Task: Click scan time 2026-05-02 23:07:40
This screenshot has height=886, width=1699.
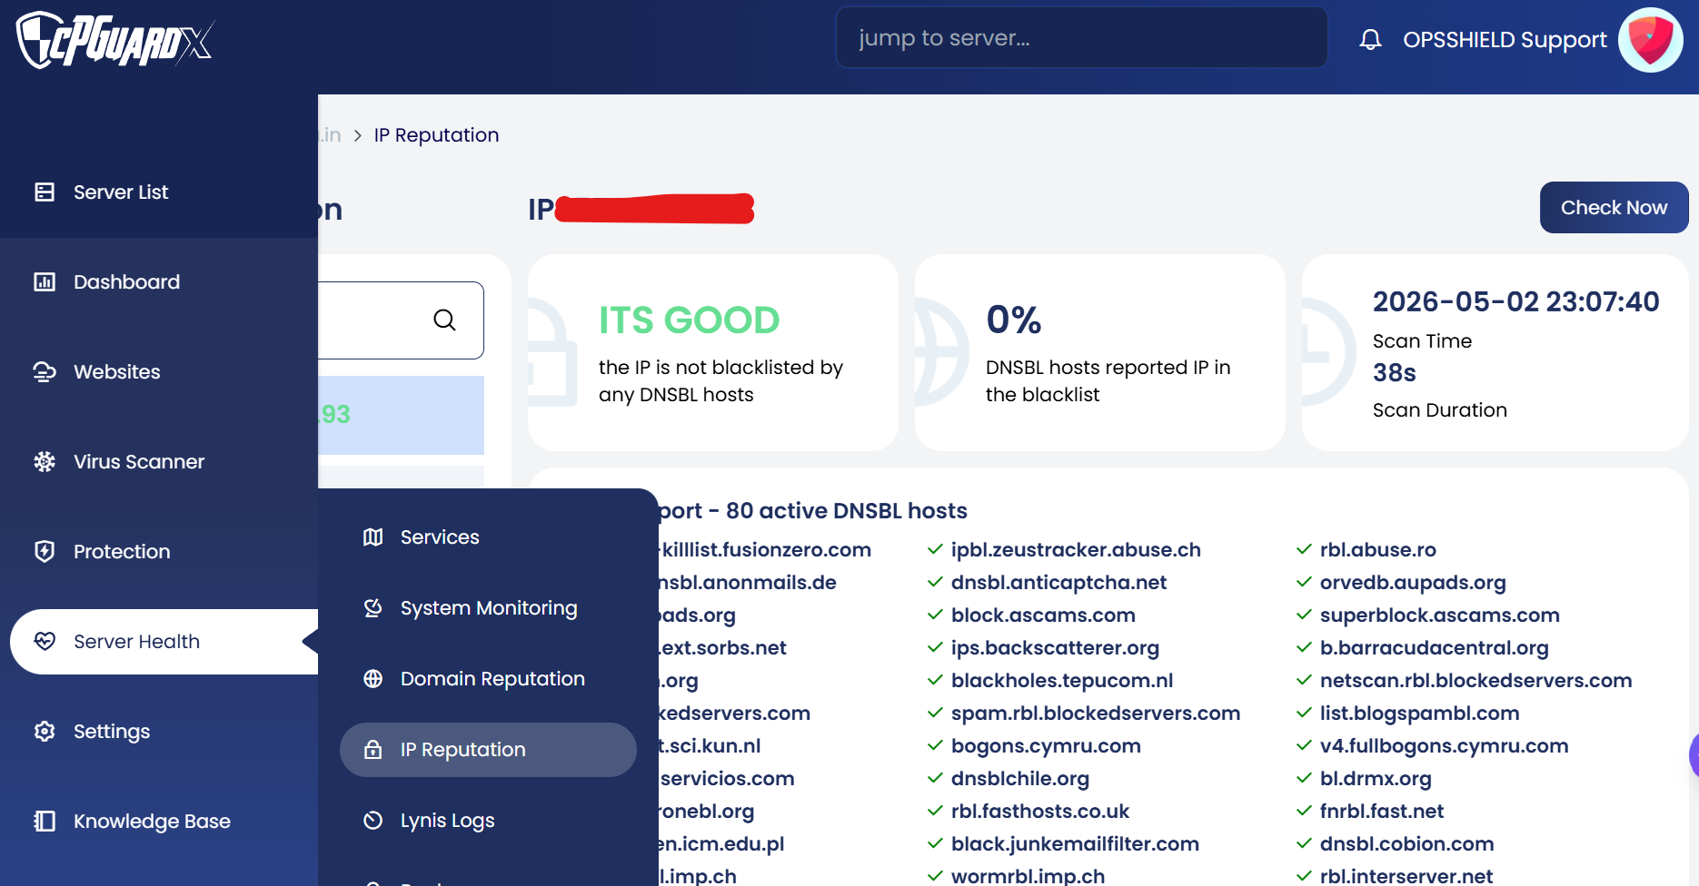Action: click(x=1515, y=301)
